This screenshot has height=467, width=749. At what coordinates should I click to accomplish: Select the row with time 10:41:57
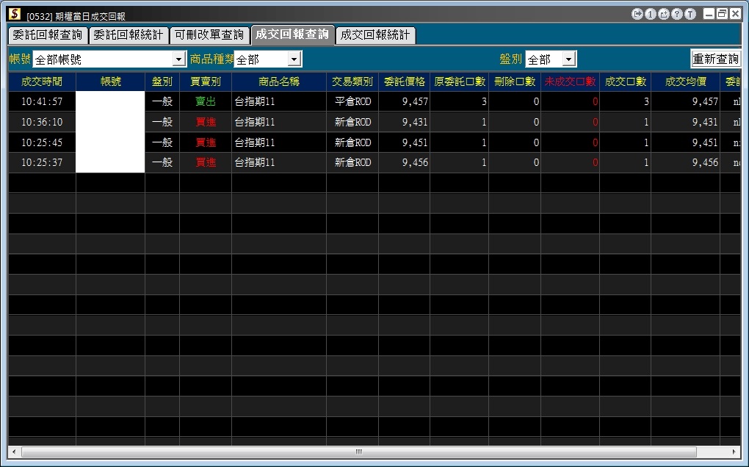(x=374, y=101)
